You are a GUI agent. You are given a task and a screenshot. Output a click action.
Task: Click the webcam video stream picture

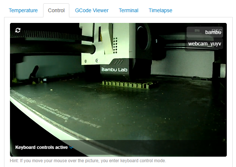tap(118, 90)
